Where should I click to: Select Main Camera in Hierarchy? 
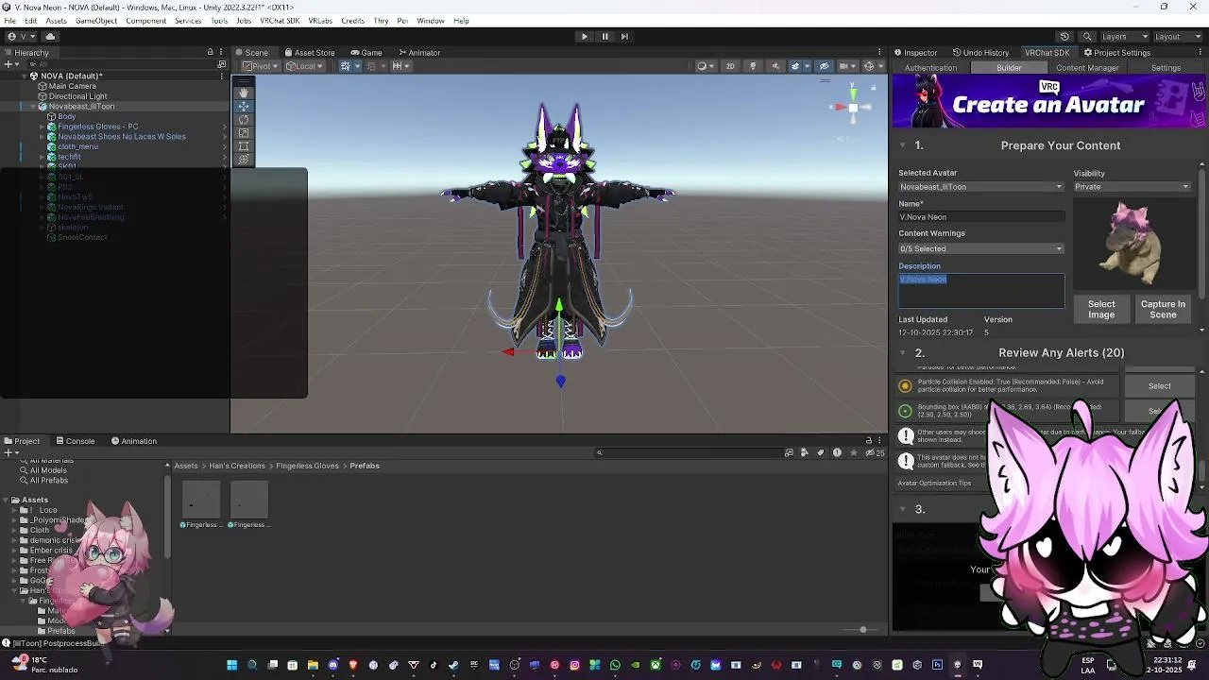[73, 86]
